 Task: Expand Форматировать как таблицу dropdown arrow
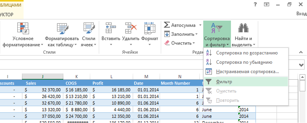(x=75, y=45)
